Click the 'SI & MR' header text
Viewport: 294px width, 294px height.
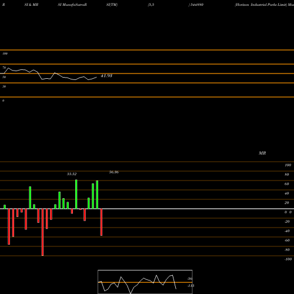pyautogui.click(x=31, y=5)
